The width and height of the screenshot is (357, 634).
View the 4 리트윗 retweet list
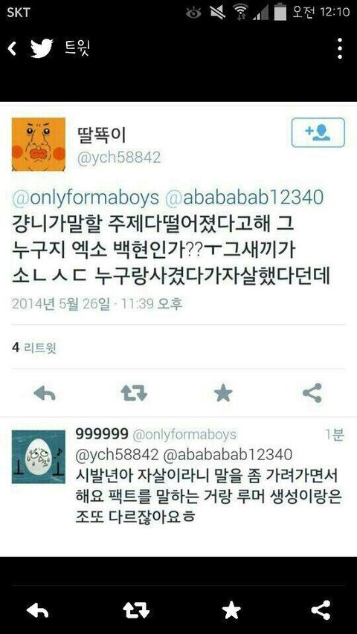pos(34,348)
